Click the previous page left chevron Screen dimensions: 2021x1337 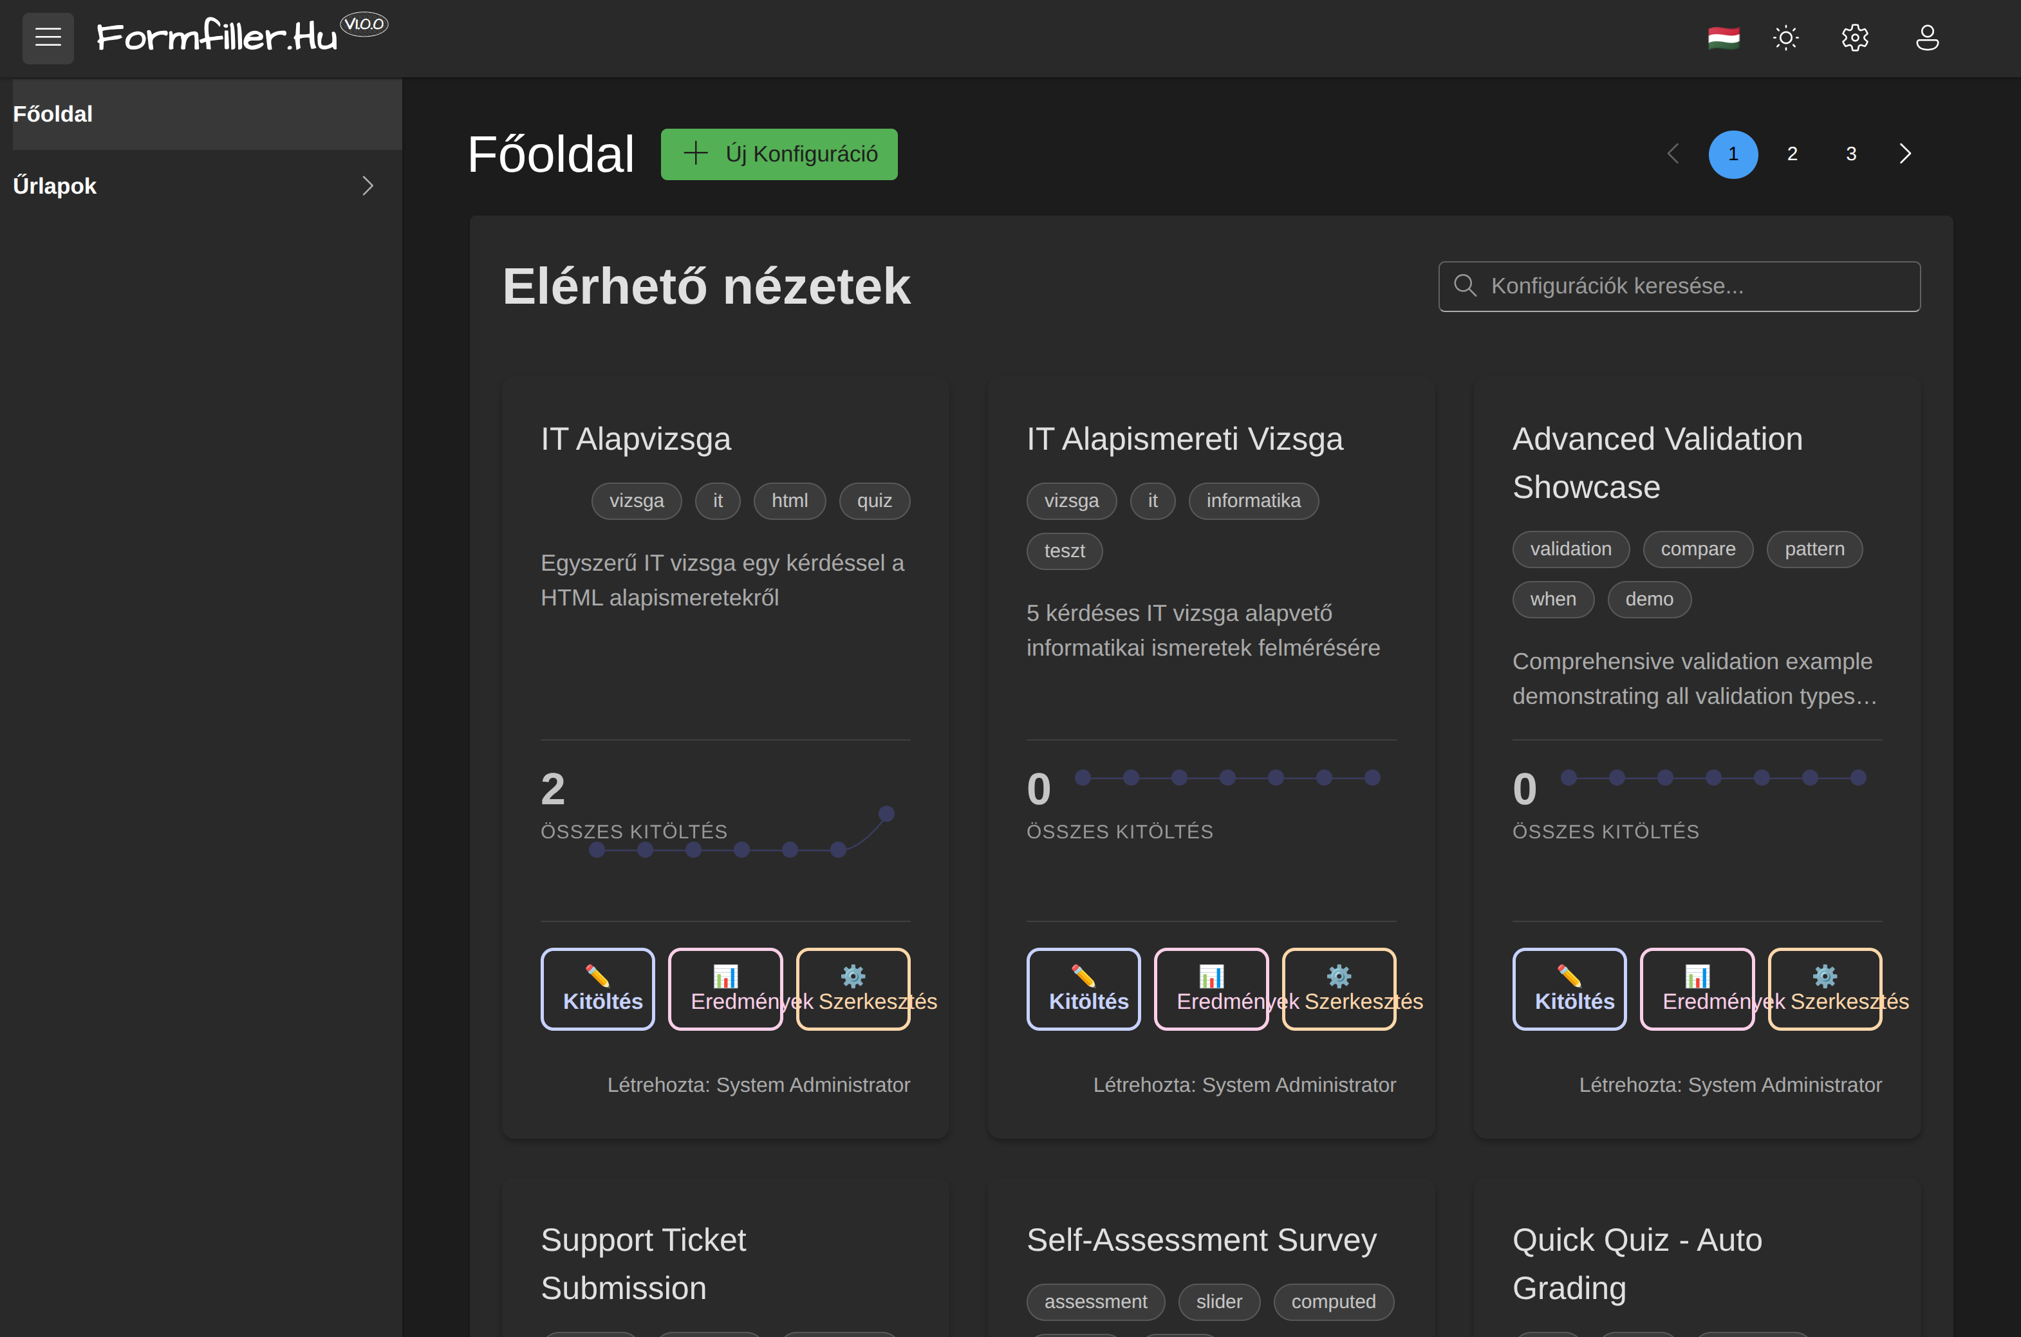pos(1673,154)
